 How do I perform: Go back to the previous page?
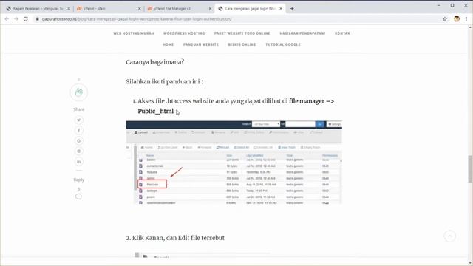7,18
